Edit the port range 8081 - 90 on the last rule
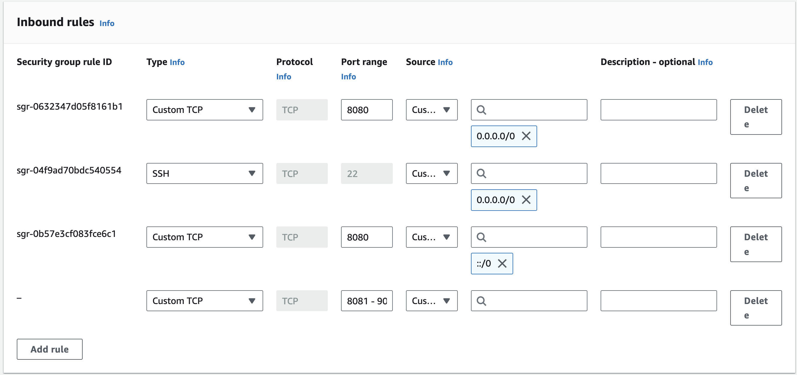This screenshot has height=375, width=797. [366, 300]
